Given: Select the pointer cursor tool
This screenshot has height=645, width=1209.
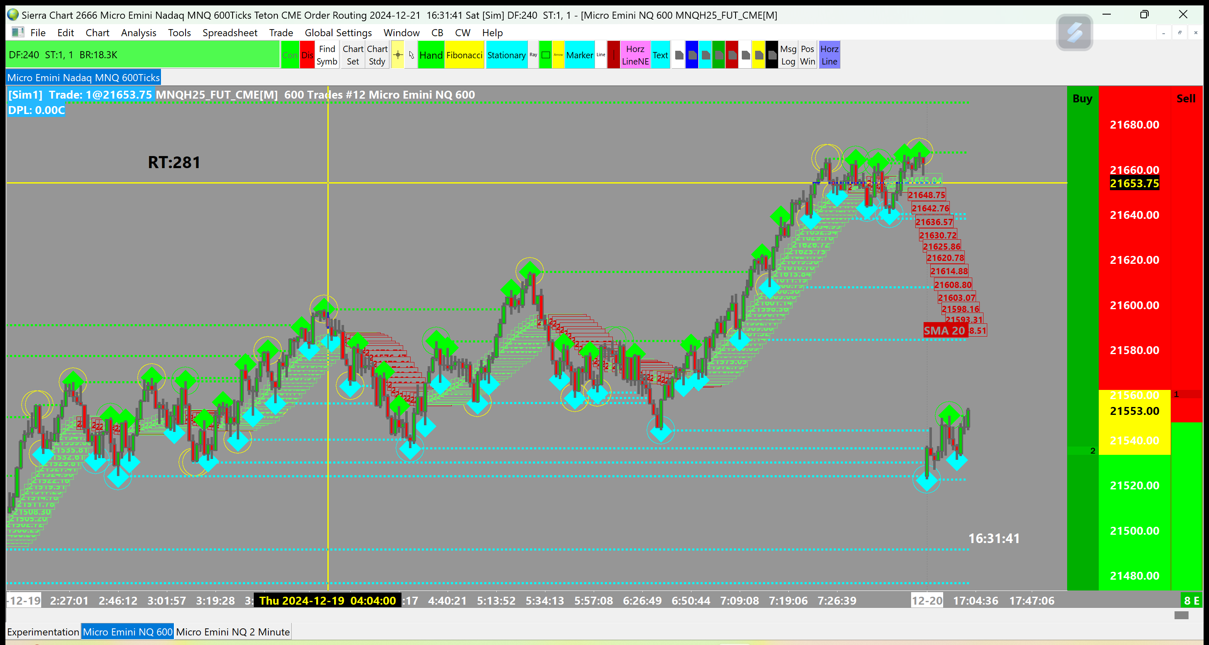Looking at the screenshot, I should 411,55.
